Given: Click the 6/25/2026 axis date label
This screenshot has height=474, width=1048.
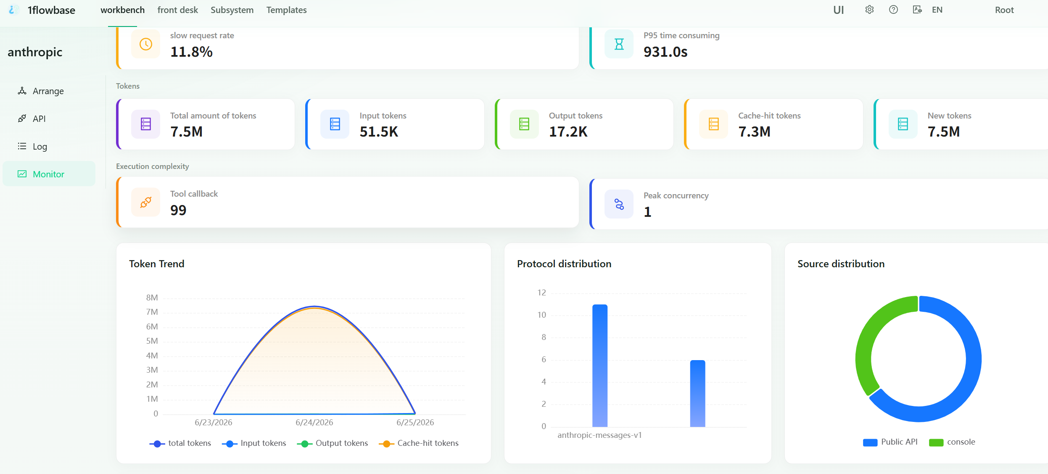Looking at the screenshot, I should click(x=415, y=422).
